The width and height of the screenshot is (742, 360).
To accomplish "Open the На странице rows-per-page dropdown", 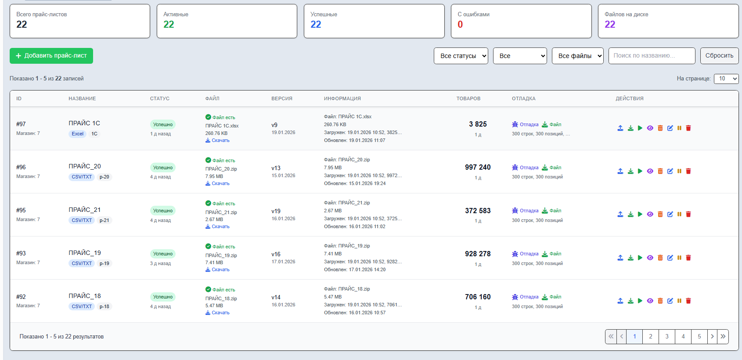I will pyautogui.click(x=726, y=79).
